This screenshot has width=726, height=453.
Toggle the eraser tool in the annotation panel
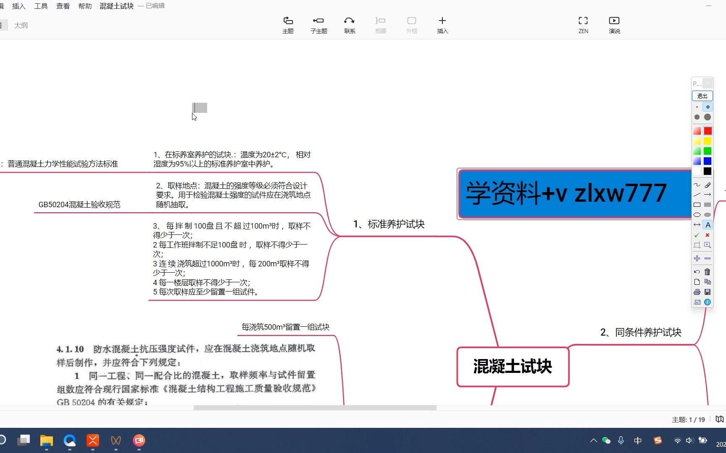pyautogui.click(x=708, y=184)
